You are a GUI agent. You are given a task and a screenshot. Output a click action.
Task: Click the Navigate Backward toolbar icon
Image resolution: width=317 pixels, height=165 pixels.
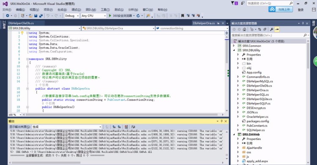pyautogui.click(x=8, y=16)
